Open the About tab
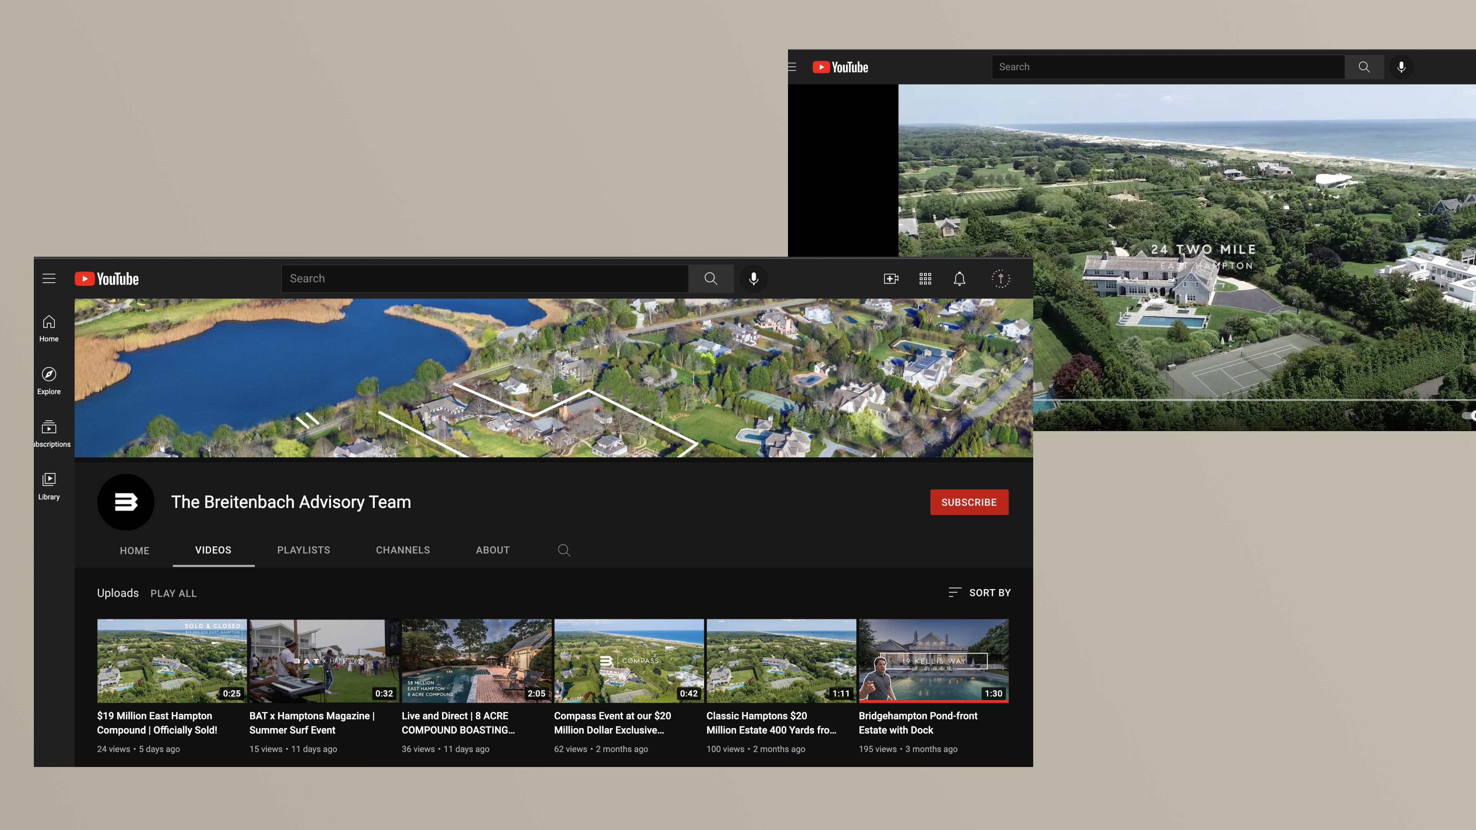The image size is (1476, 830). coord(492,550)
